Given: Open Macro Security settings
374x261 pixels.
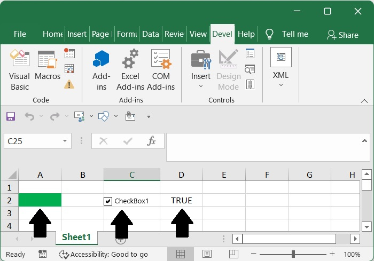Looking at the screenshot, I should [69, 84].
